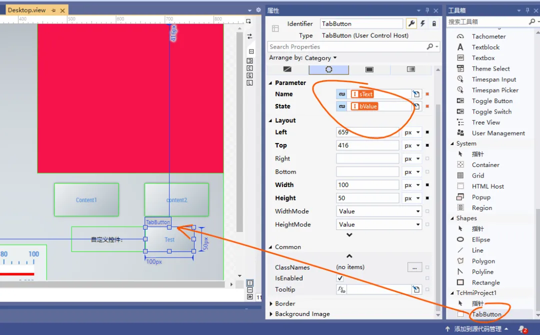This screenshot has height=335, width=540.
Task: Click the property marker beside Left
Action: (x=427, y=132)
